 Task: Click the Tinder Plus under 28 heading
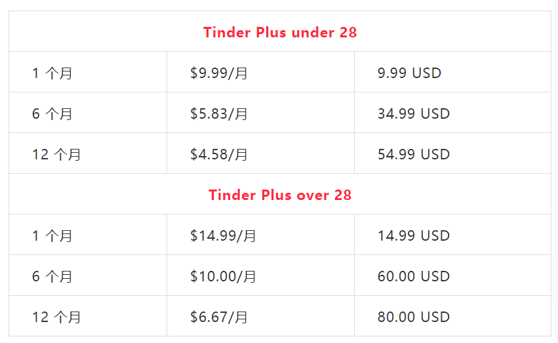click(280, 32)
